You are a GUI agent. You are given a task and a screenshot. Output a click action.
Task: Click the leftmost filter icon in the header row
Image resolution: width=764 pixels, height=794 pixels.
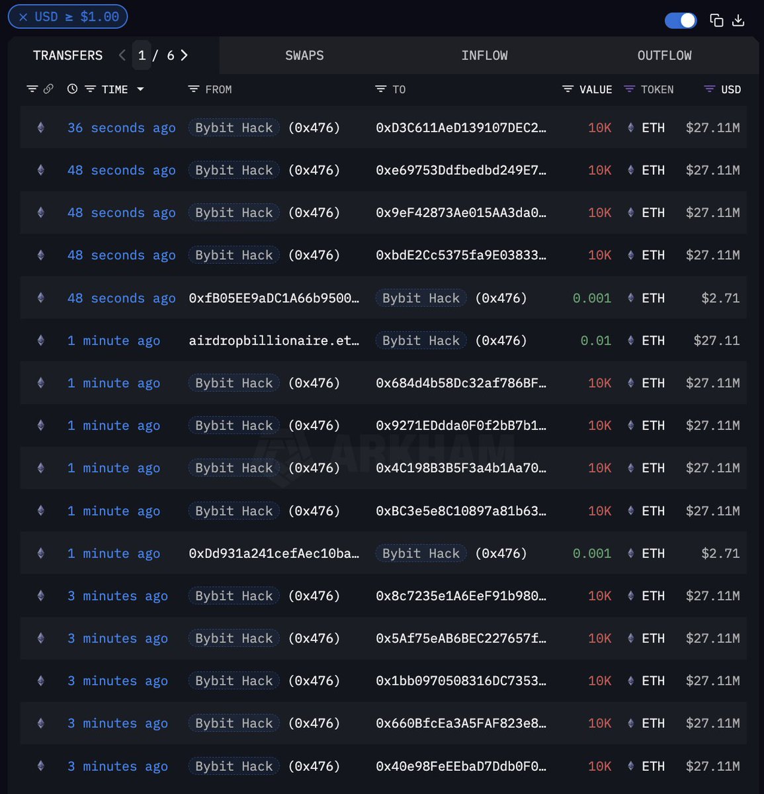point(32,88)
